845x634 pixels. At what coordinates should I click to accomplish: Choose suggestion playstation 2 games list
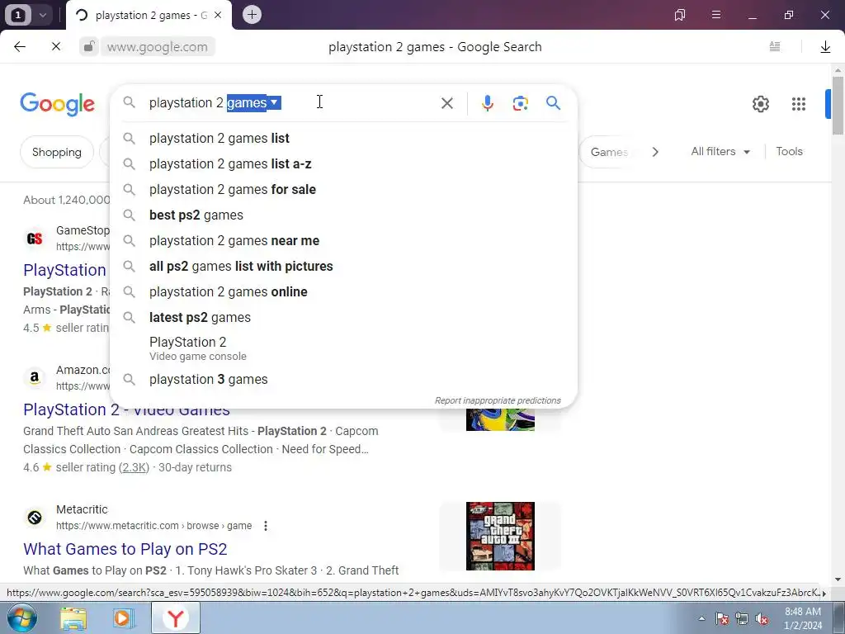[x=343, y=139]
